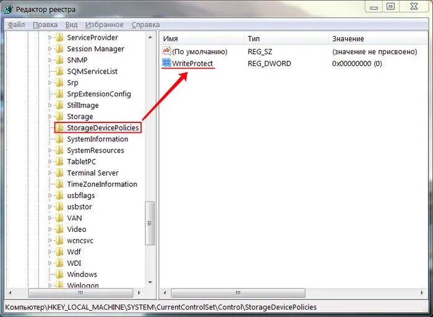Expand the Storage key
Viewport: 433px width, 317px height.
tap(49, 116)
